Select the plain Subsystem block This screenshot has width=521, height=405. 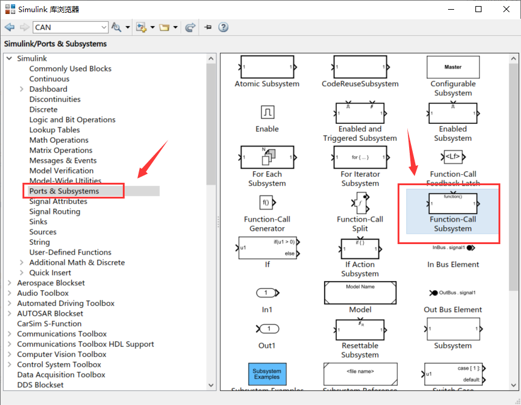coord(454,329)
